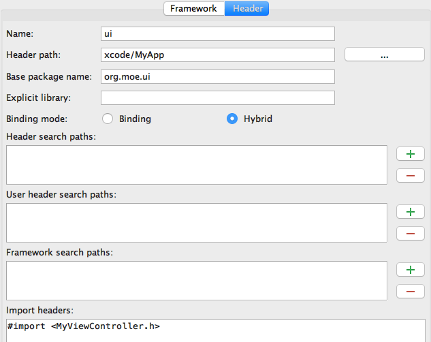The width and height of the screenshot is (431, 342).
Task: Click the Header path text field
Action: tap(218, 55)
